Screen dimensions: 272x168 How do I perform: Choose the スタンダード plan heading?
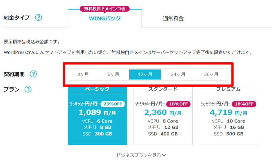click(163, 89)
